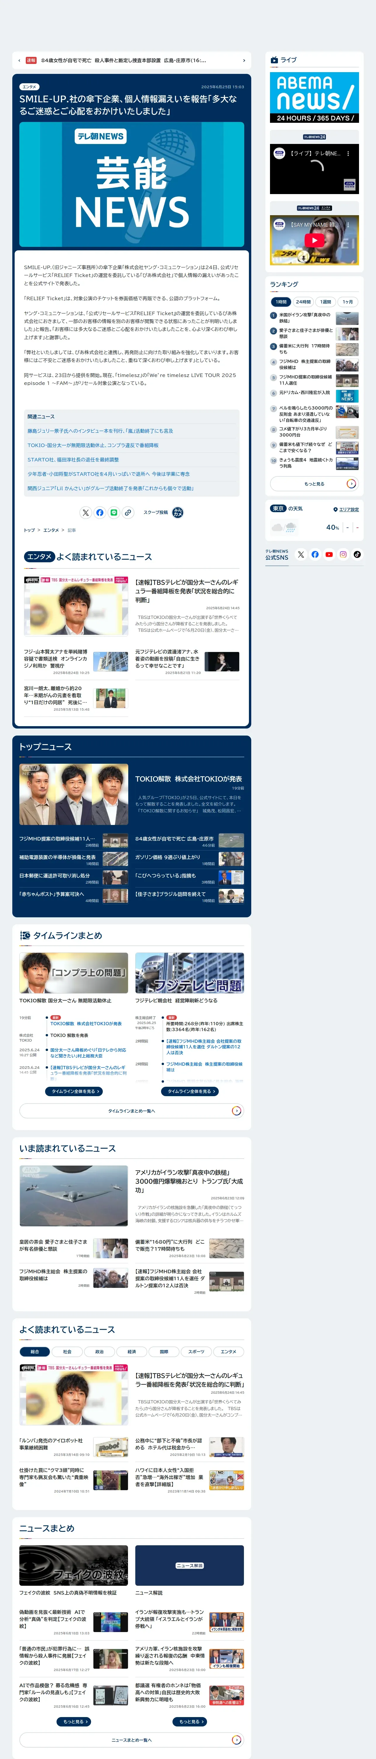Switch ranking to 1ヶ月
This screenshot has width=376, height=1759.
pos(348,302)
